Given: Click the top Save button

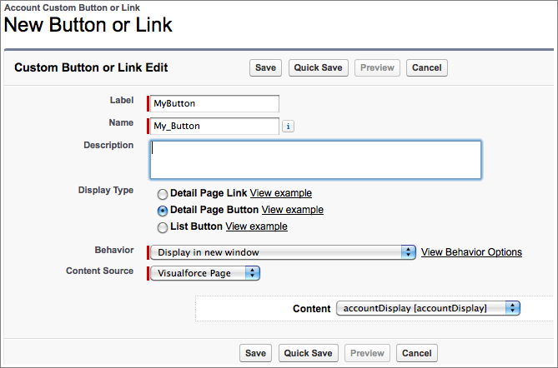Looking at the screenshot, I should (x=266, y=68).
